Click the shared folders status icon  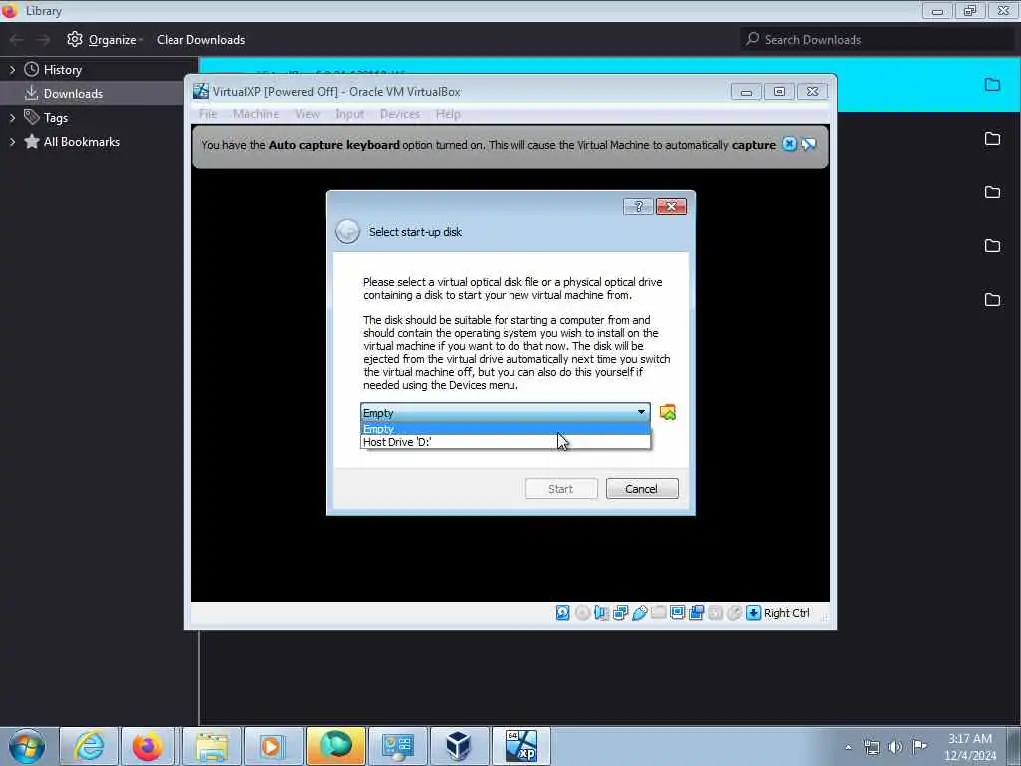click(x=658, y=613)
